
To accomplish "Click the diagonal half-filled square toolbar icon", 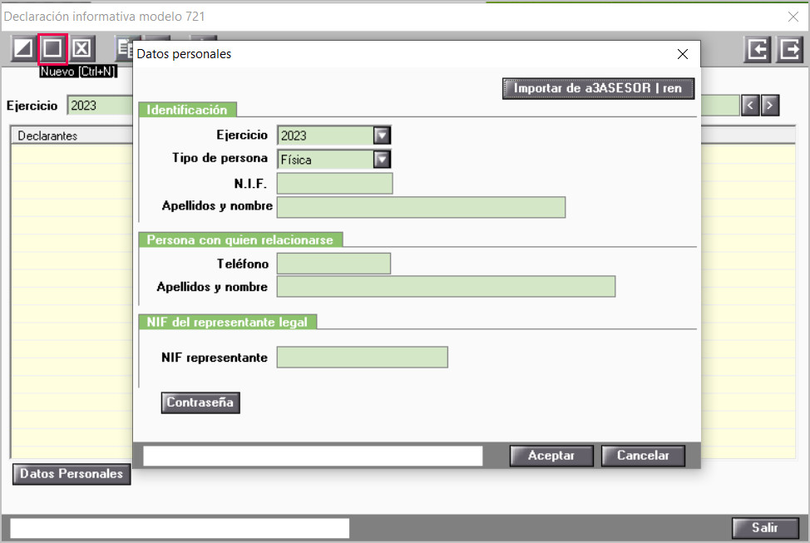I will coord(23,48).
